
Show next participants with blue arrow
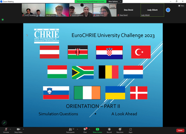[168, 10]
